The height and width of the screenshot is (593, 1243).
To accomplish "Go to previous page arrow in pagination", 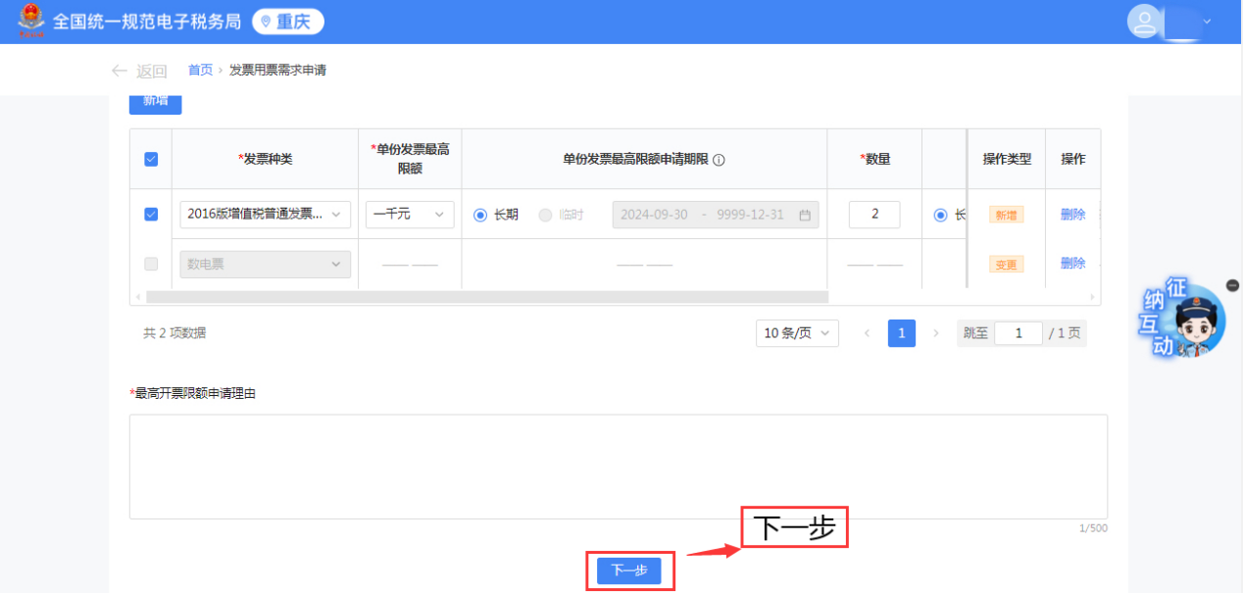I will [x=867, y=333].
